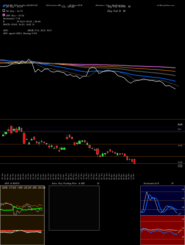Click the large red candle near 10 Oct

coord(24,138)
